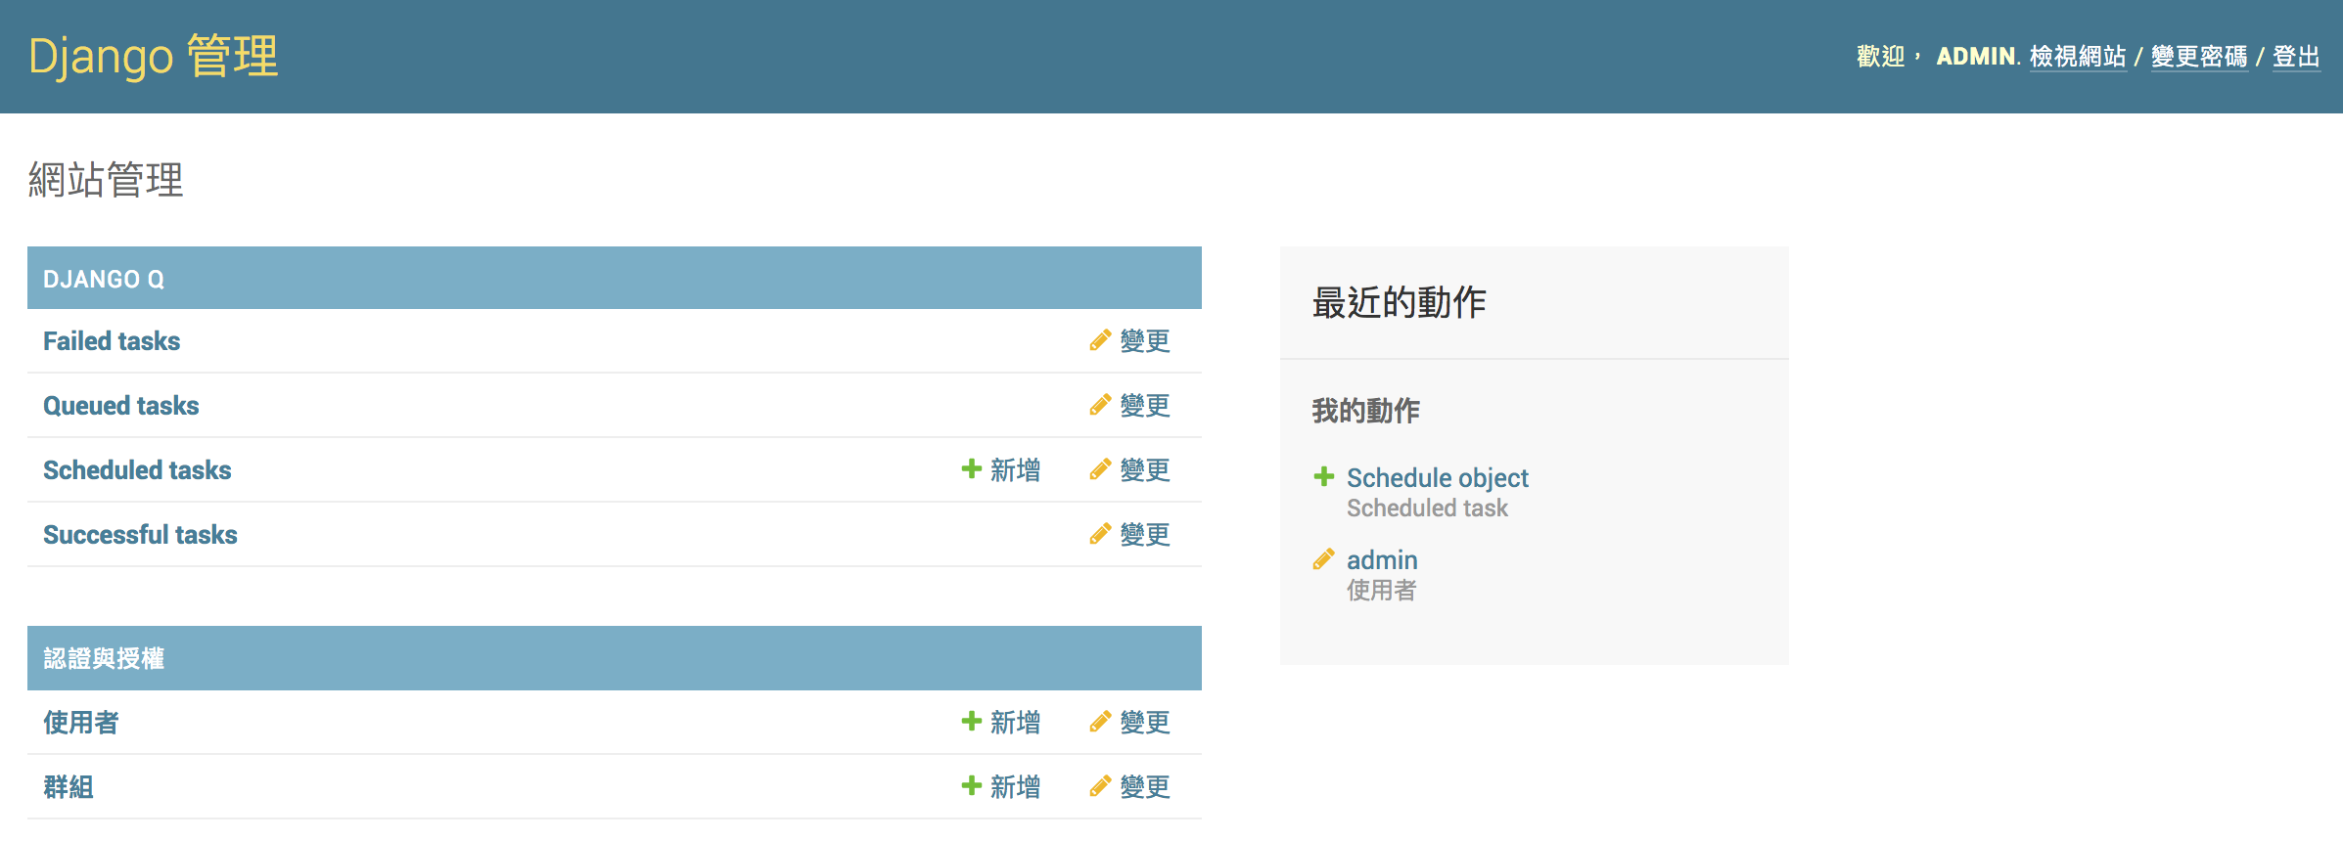Click the Scheduled task caption text

(1427, 508)
